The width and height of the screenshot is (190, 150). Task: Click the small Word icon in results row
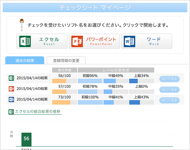11,99
